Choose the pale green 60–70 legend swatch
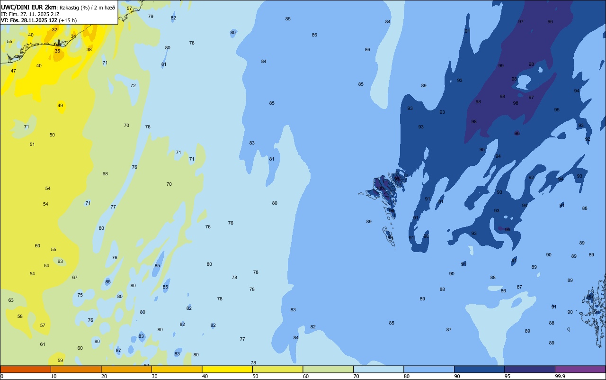This screenshot has width=606, height=380. pyautogui.click(x=328, y=369)
